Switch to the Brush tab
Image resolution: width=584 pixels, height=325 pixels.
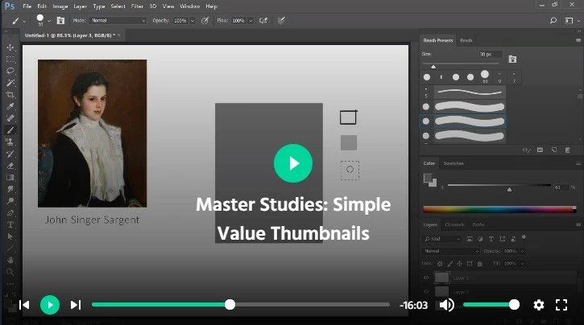[x=466, y=40]
